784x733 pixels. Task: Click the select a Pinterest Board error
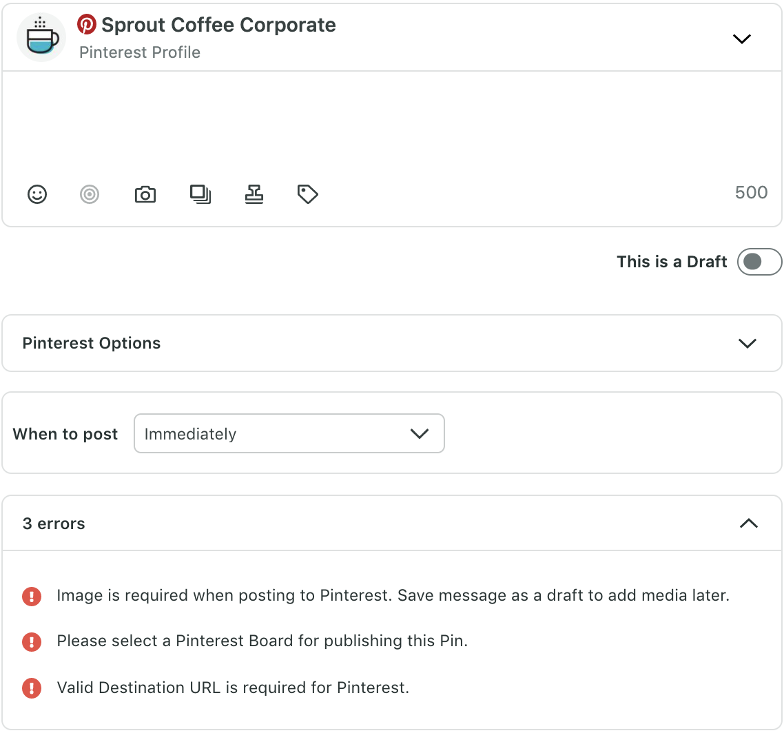pos(262,641)
